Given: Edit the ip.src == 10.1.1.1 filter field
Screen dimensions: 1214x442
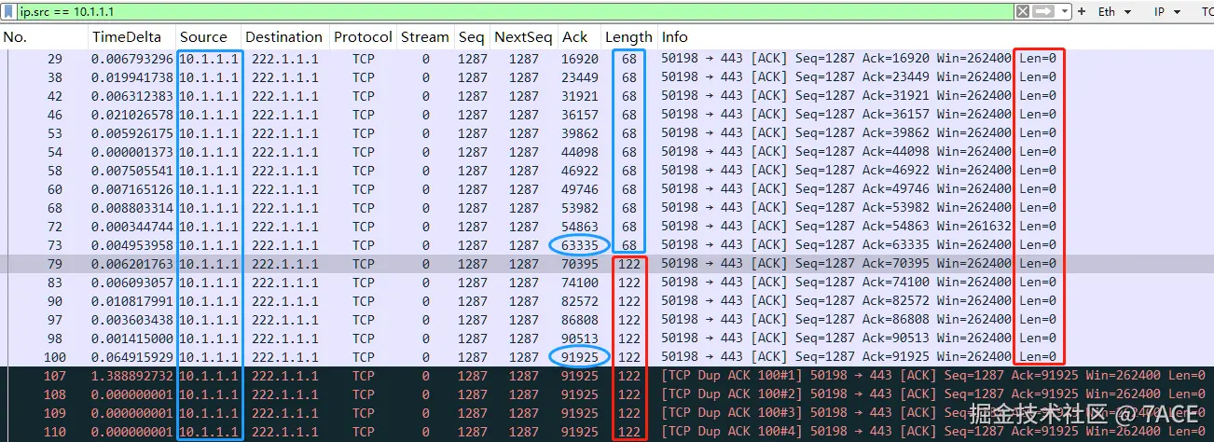Looking at the screenshot, I should click(x=515, y=11).
